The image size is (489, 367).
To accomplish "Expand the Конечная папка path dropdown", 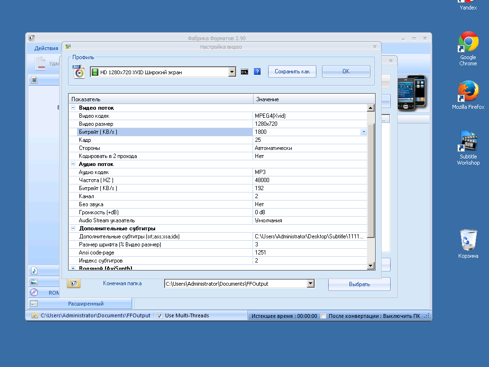I will coord(311,284).
